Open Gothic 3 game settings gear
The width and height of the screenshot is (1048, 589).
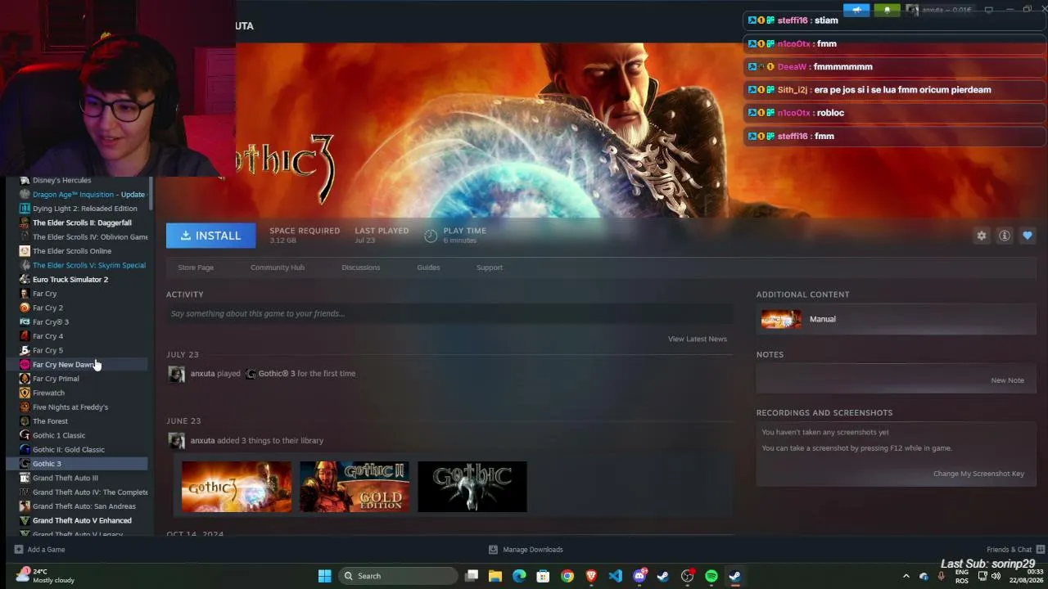pyautogui.click(x=982, y=236)
